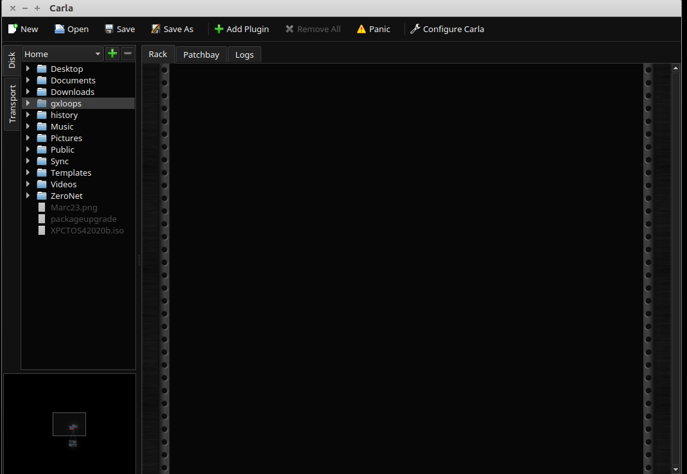Switch to the Transport side tab
The image size is (687, 474).
click(x=12, y=104)
